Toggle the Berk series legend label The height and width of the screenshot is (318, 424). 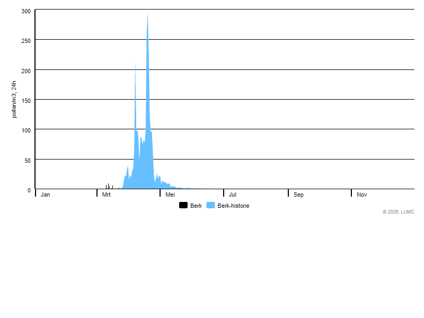tap(196, 206)
